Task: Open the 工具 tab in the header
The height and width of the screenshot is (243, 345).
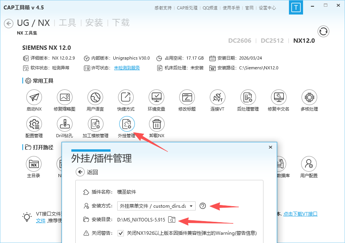Action: click(x=67, y=23)
